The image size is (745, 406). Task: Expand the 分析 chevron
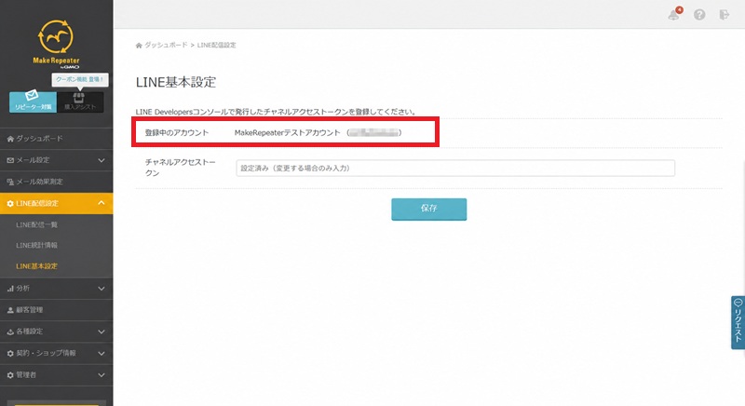tap(102, 289)
